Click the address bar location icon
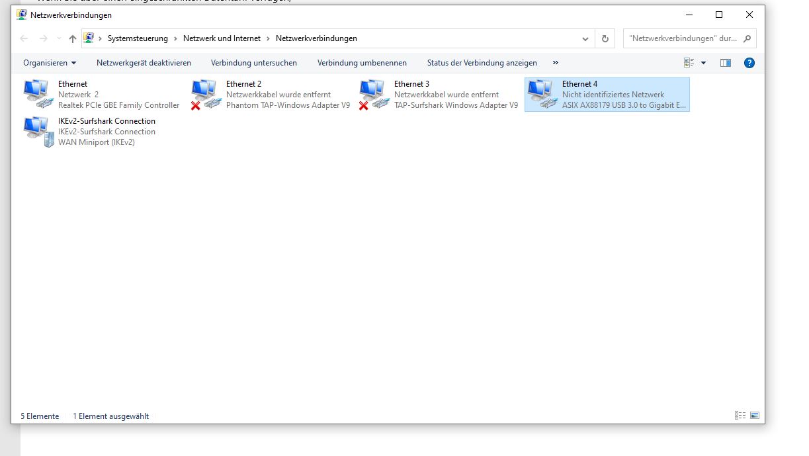The height and width of the screenshot is (456, 809). coord(89,38)
